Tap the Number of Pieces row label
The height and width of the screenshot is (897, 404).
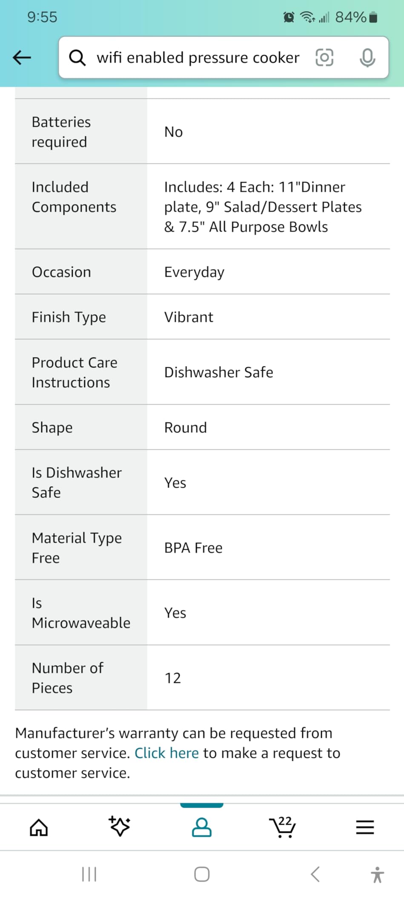pos(67,677)
